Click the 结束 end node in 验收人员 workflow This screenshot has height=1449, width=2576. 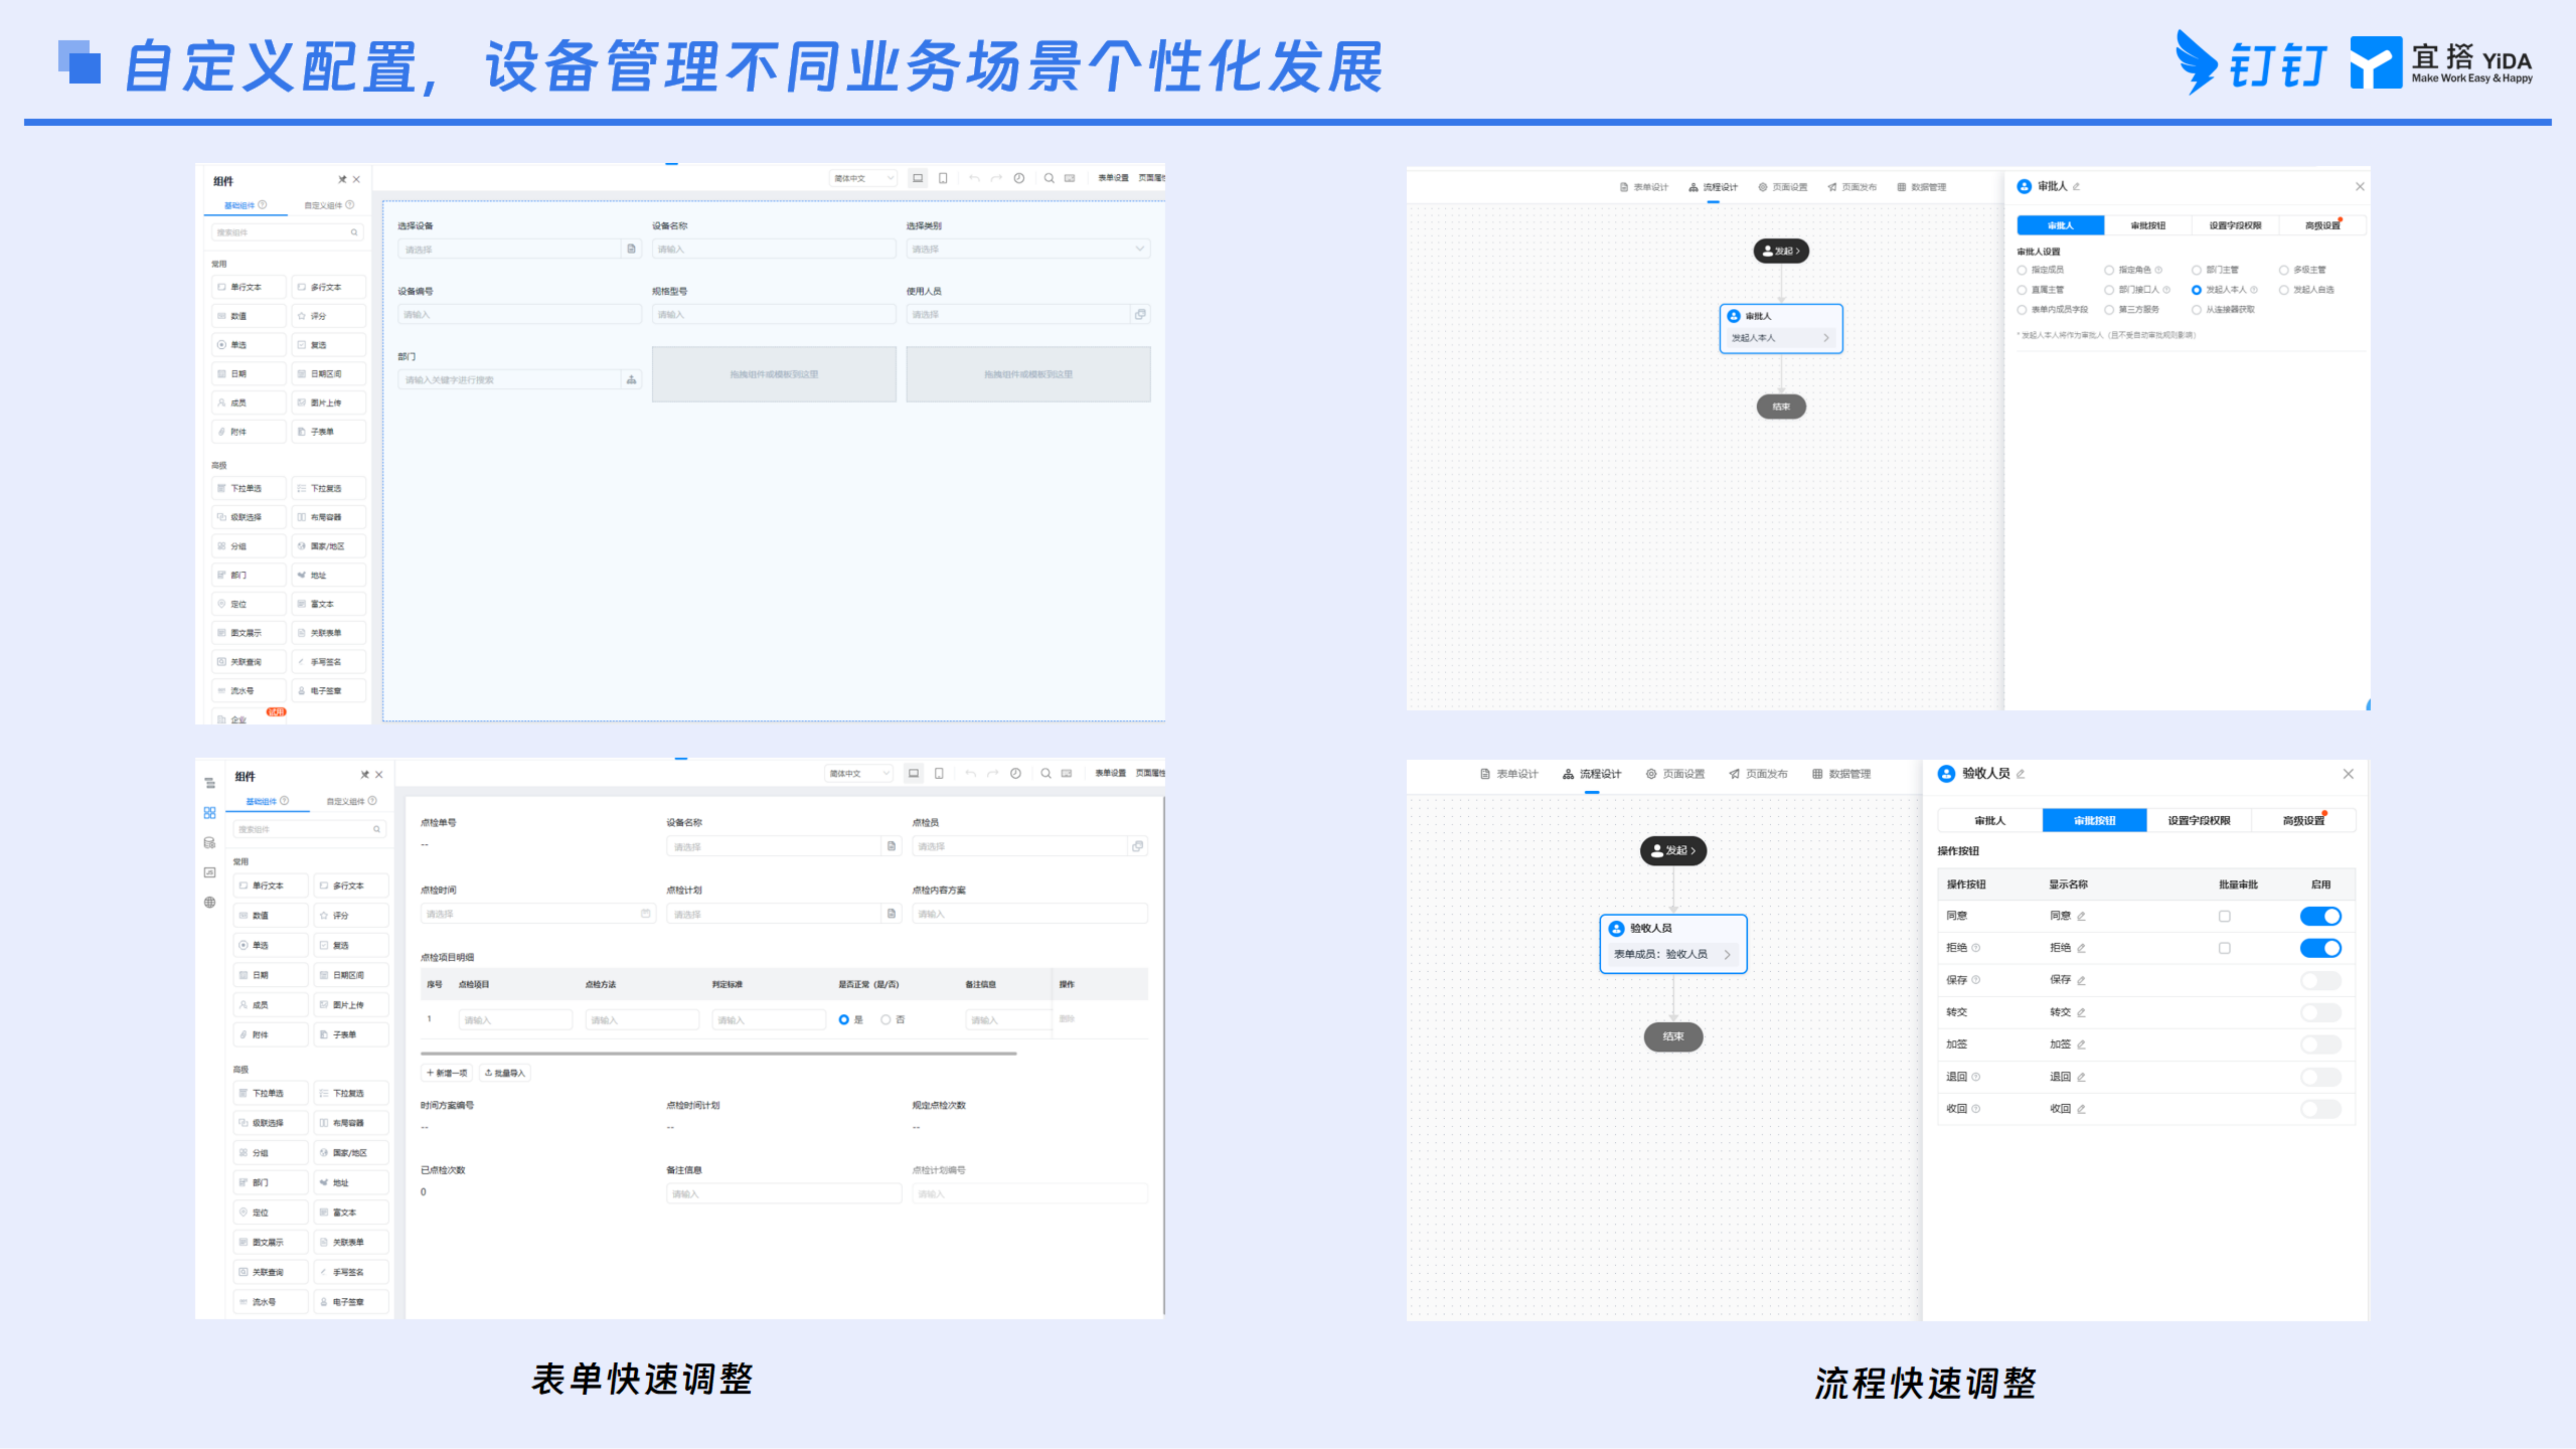click(1674, 1037)
